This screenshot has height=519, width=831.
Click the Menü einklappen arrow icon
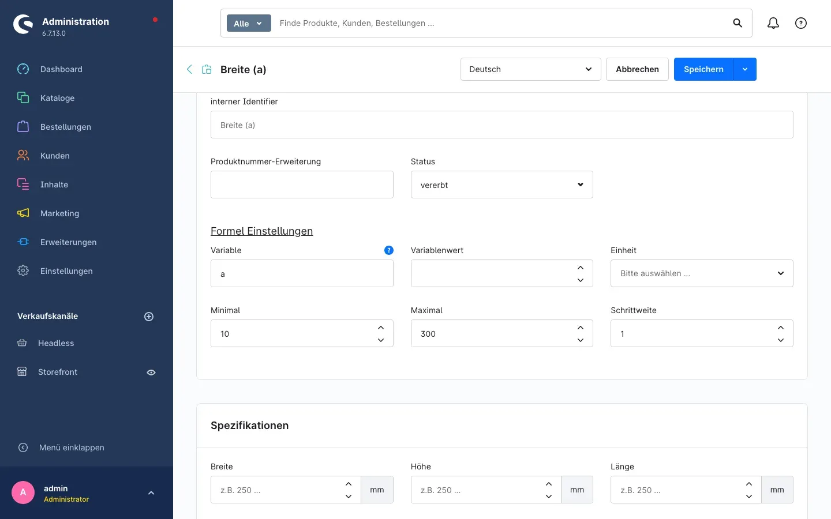click(x=23, y=447)
